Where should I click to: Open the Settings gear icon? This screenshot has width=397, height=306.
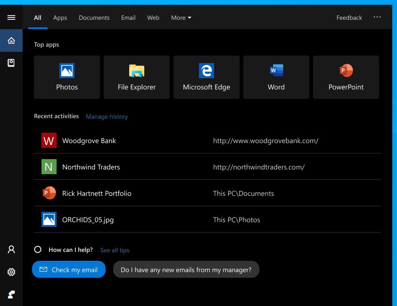11,272
